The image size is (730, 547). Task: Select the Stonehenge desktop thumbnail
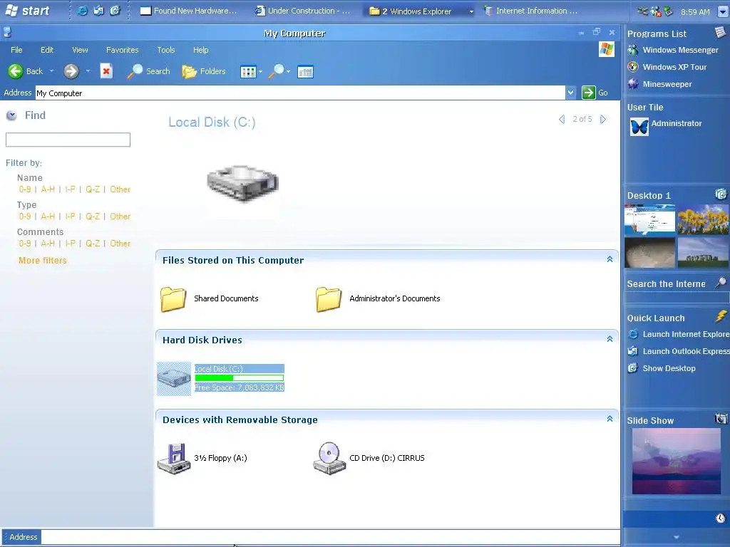(704, 253)
